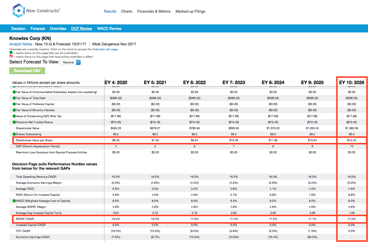This screenshot has height=242, width=368.
Task: Click EY 9: 2025 column header
Action: pos(312,82)
